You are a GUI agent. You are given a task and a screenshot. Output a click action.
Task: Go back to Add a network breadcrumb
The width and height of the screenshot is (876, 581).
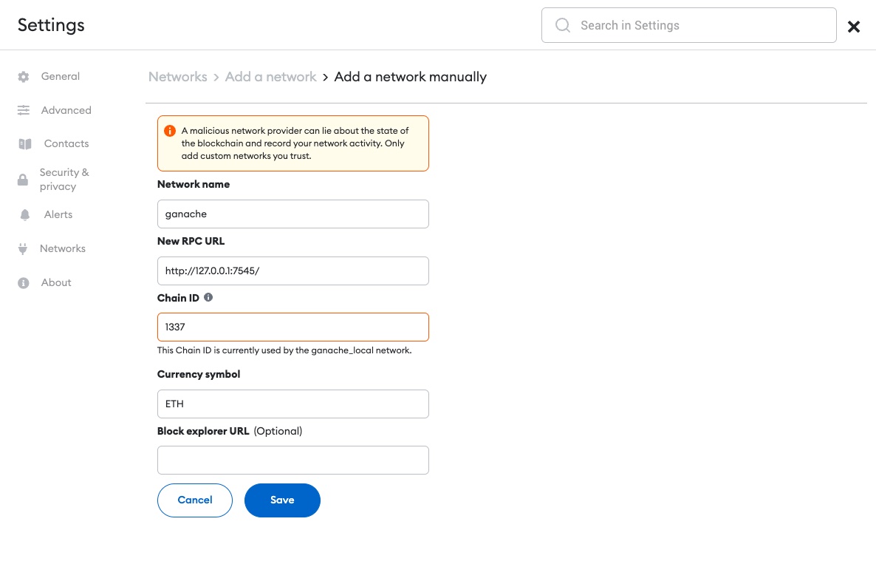click(270, 77)
